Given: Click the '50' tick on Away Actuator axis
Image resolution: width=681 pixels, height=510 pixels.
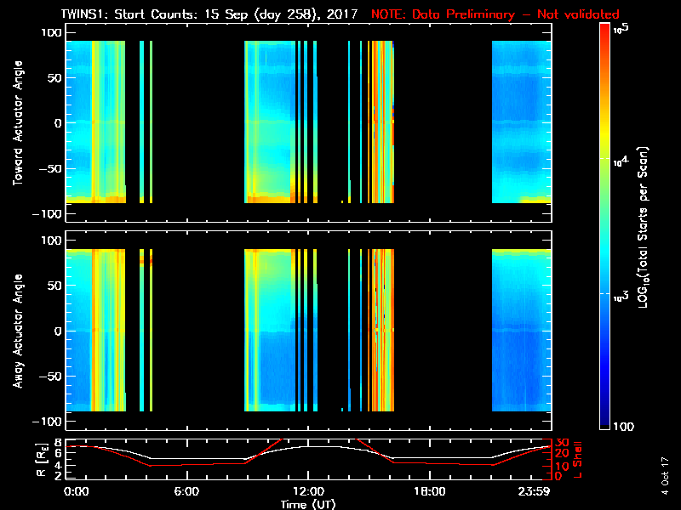Looking at the screenshot, I should click(x=57, y=286).
